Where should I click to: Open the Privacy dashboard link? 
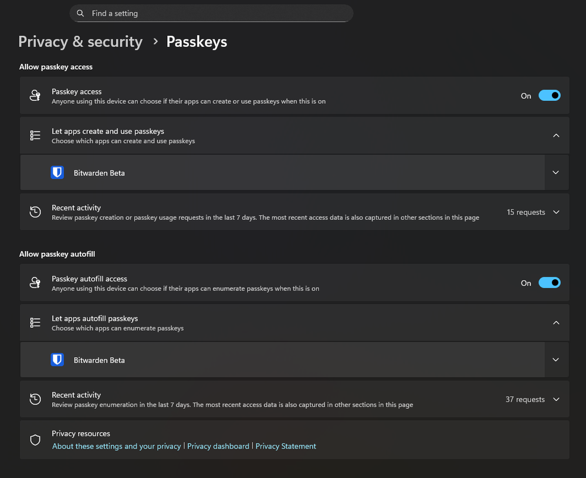(218, 446)
